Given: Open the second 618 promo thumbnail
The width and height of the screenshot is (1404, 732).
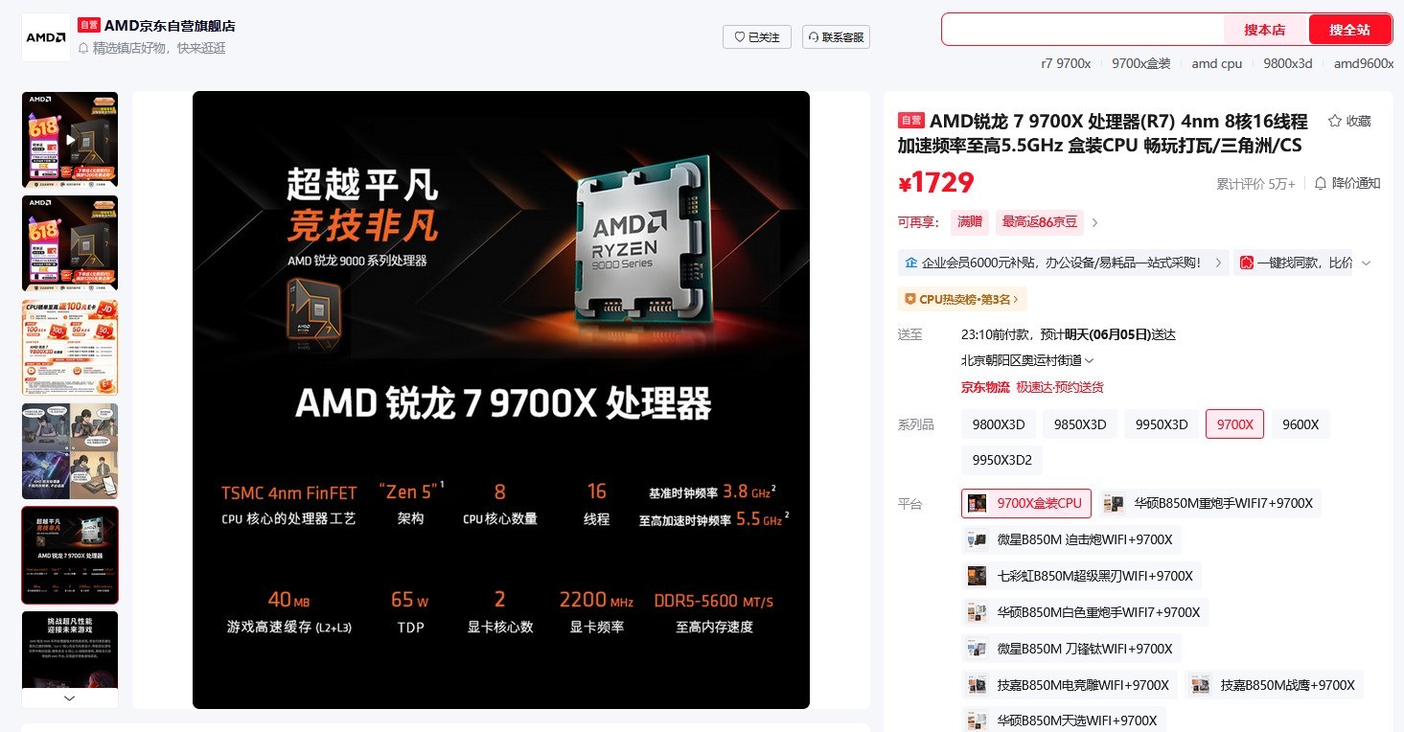Looking at the screenshot, I should [70, 243].
